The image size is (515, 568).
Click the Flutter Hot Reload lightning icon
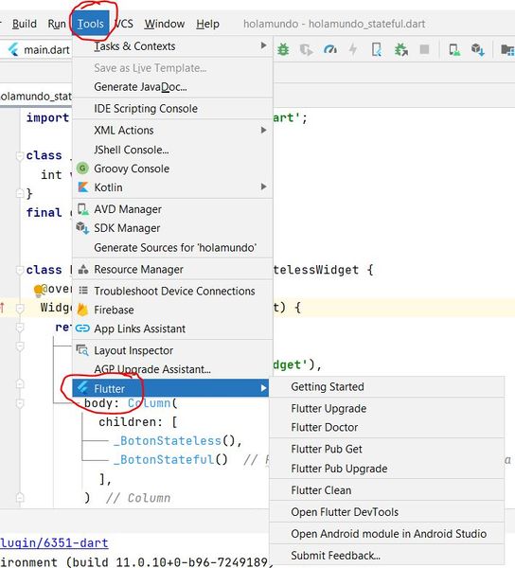353,49
